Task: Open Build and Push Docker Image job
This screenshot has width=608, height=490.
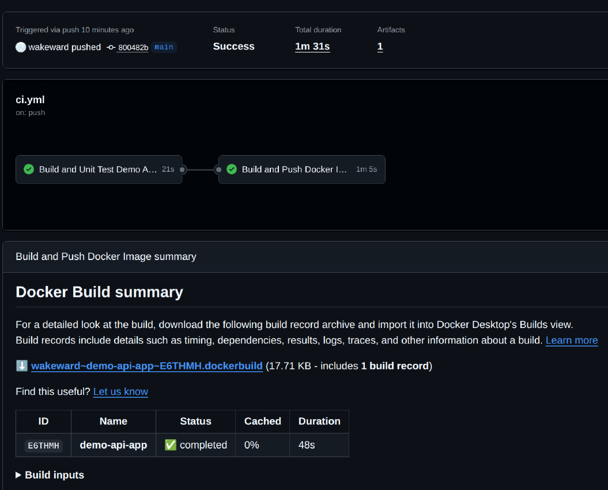Action: point(295,169)
